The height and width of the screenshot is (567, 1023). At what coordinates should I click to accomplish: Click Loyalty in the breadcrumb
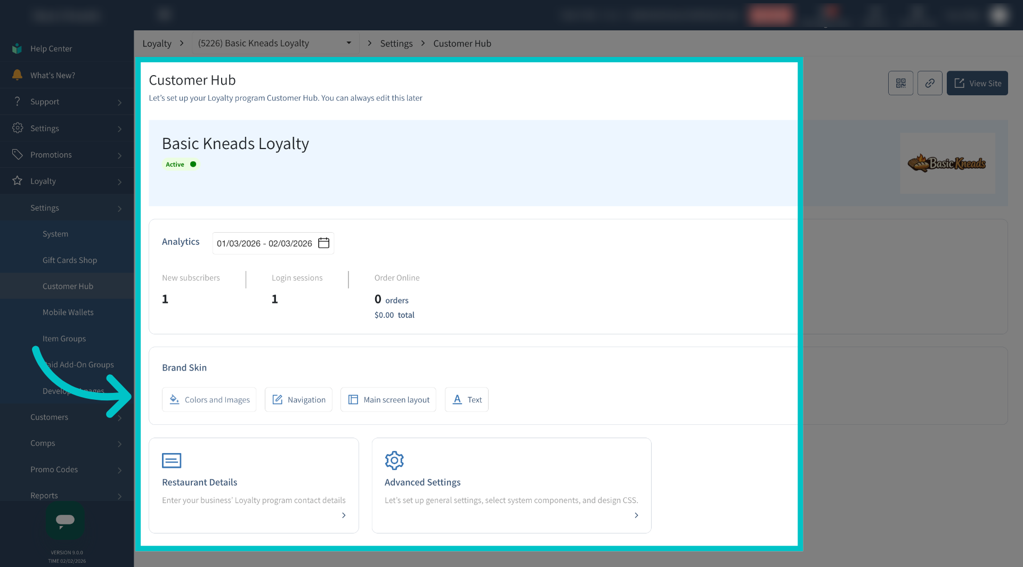pyautogui.click(x=157, y=43)
